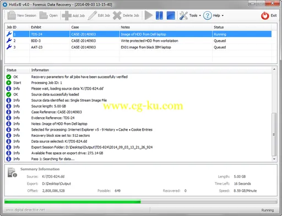This screenshot has width=282, height=216.
Task: Select log line 'Source data identified as: Single Stream Image File'
Action: tap(69, 100)
